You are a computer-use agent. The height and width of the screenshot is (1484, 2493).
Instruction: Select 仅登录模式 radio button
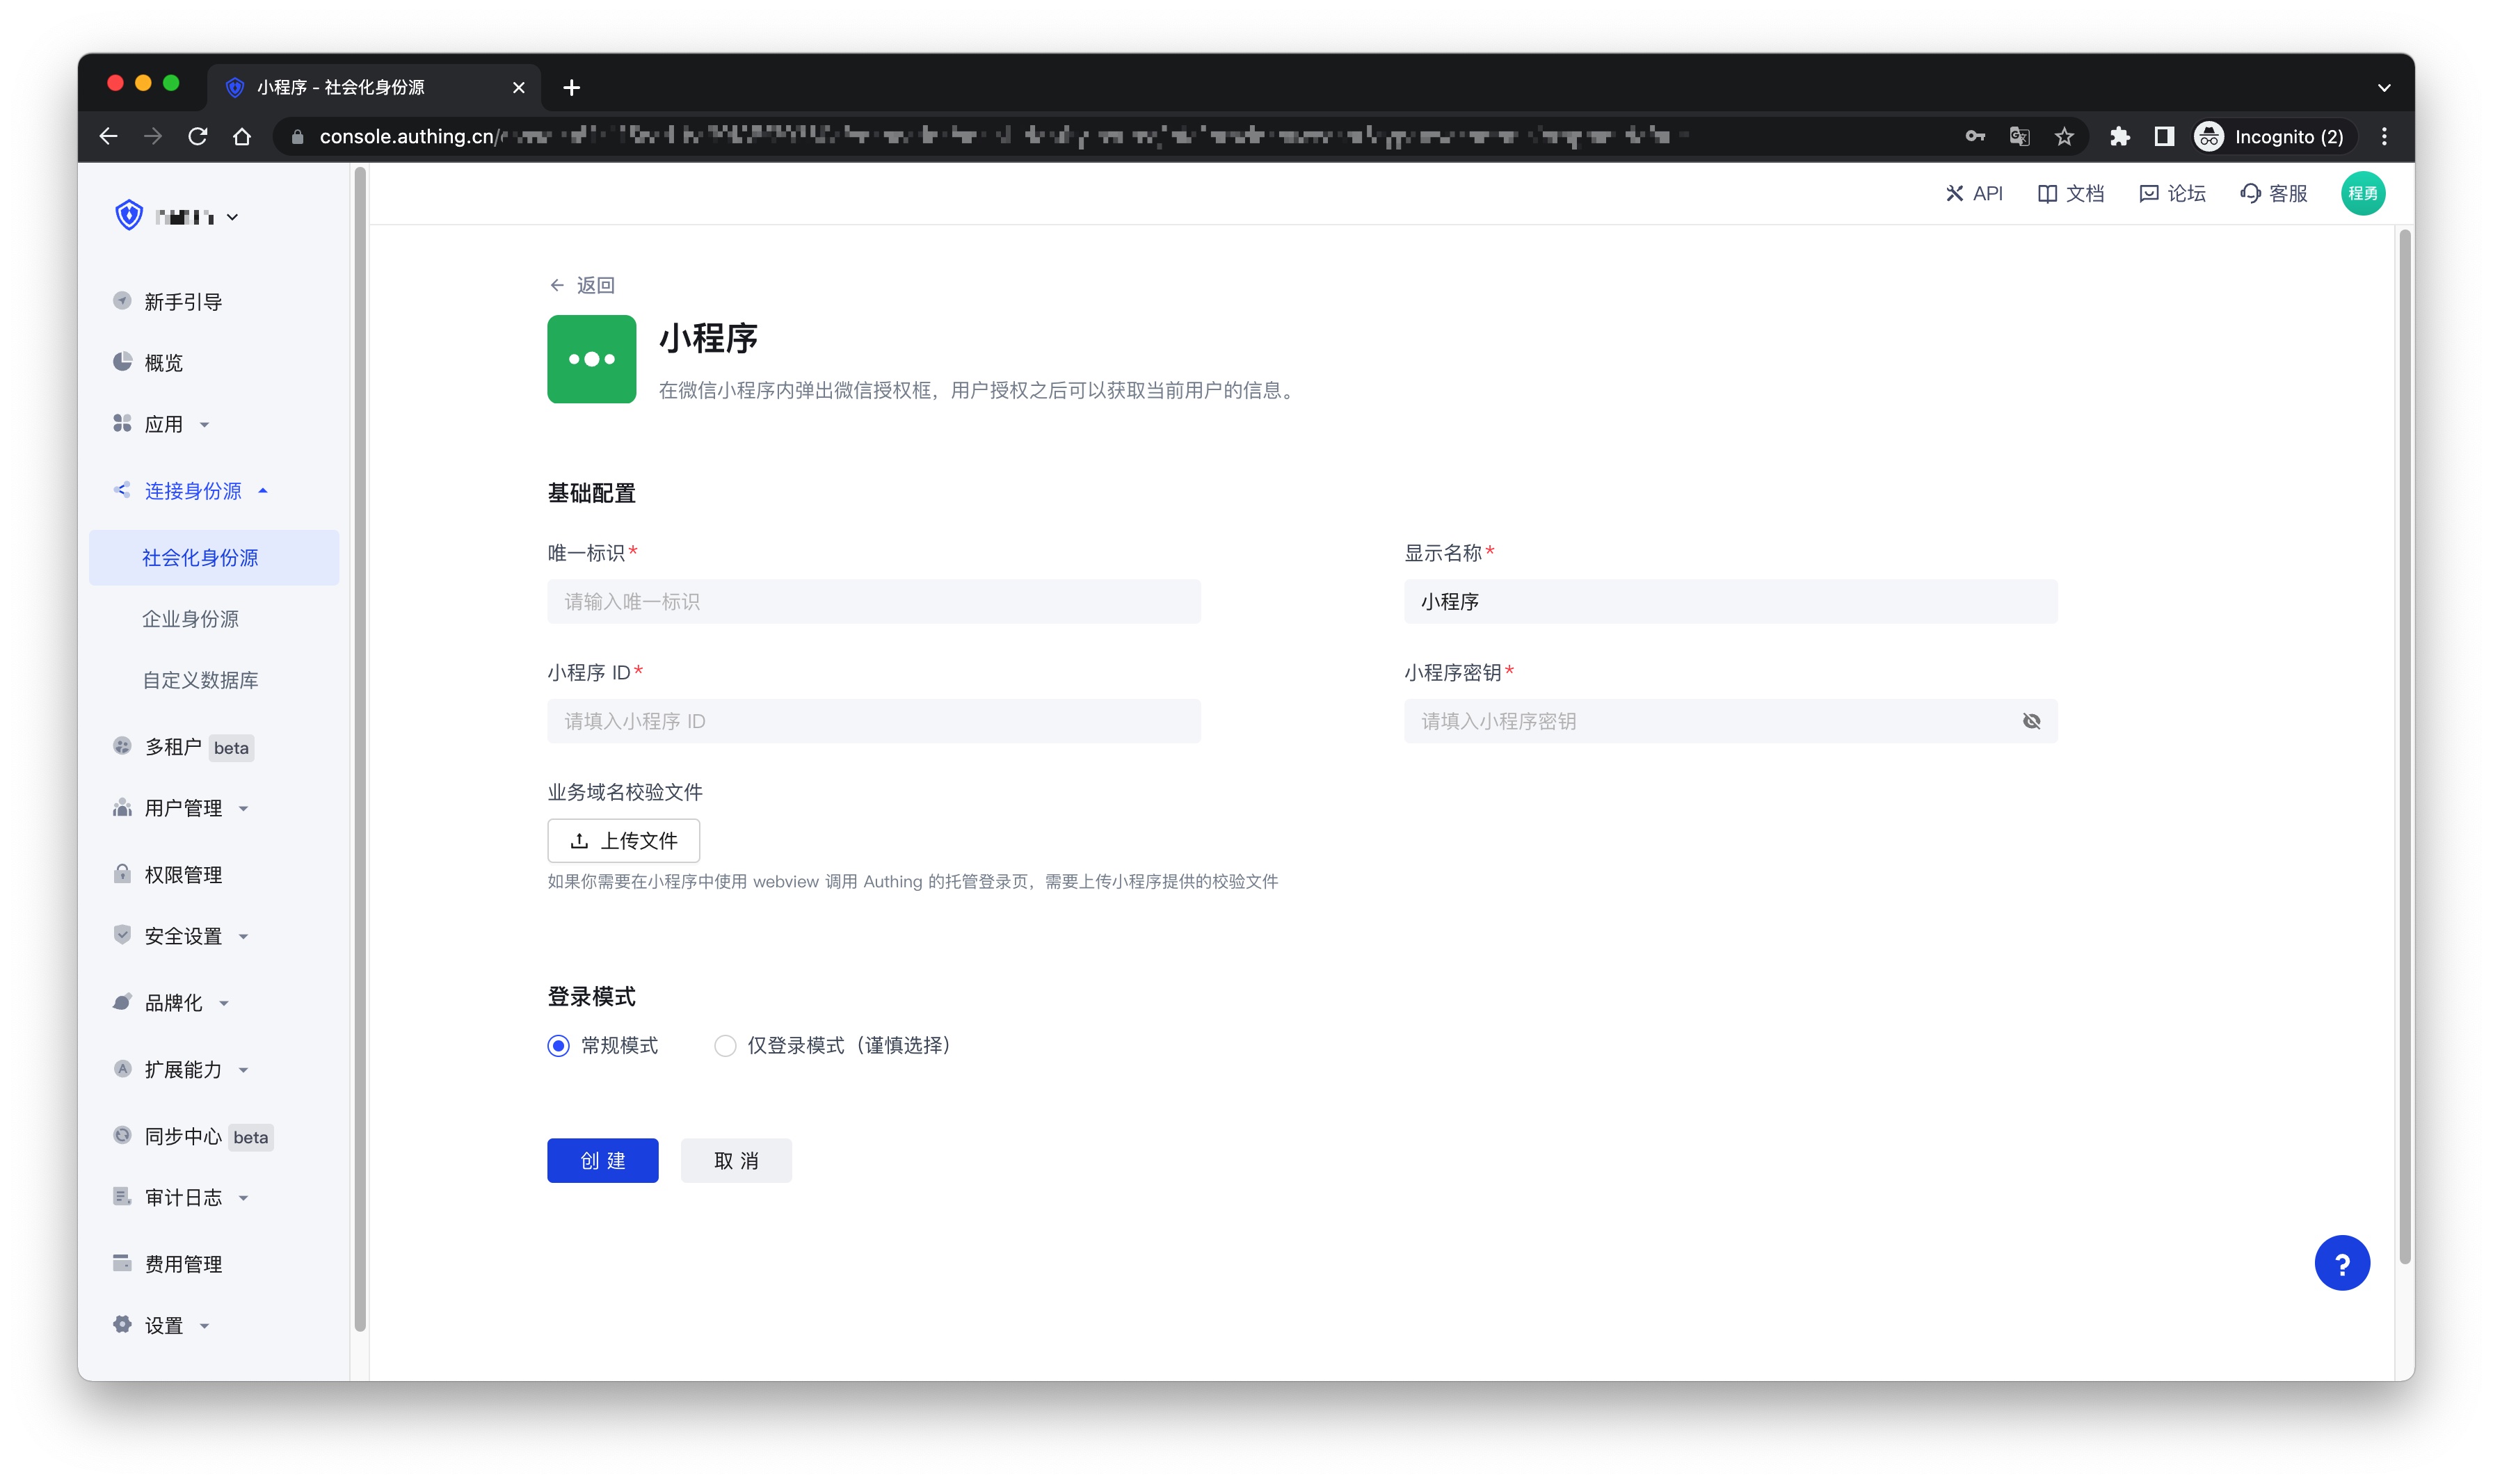725,1046
